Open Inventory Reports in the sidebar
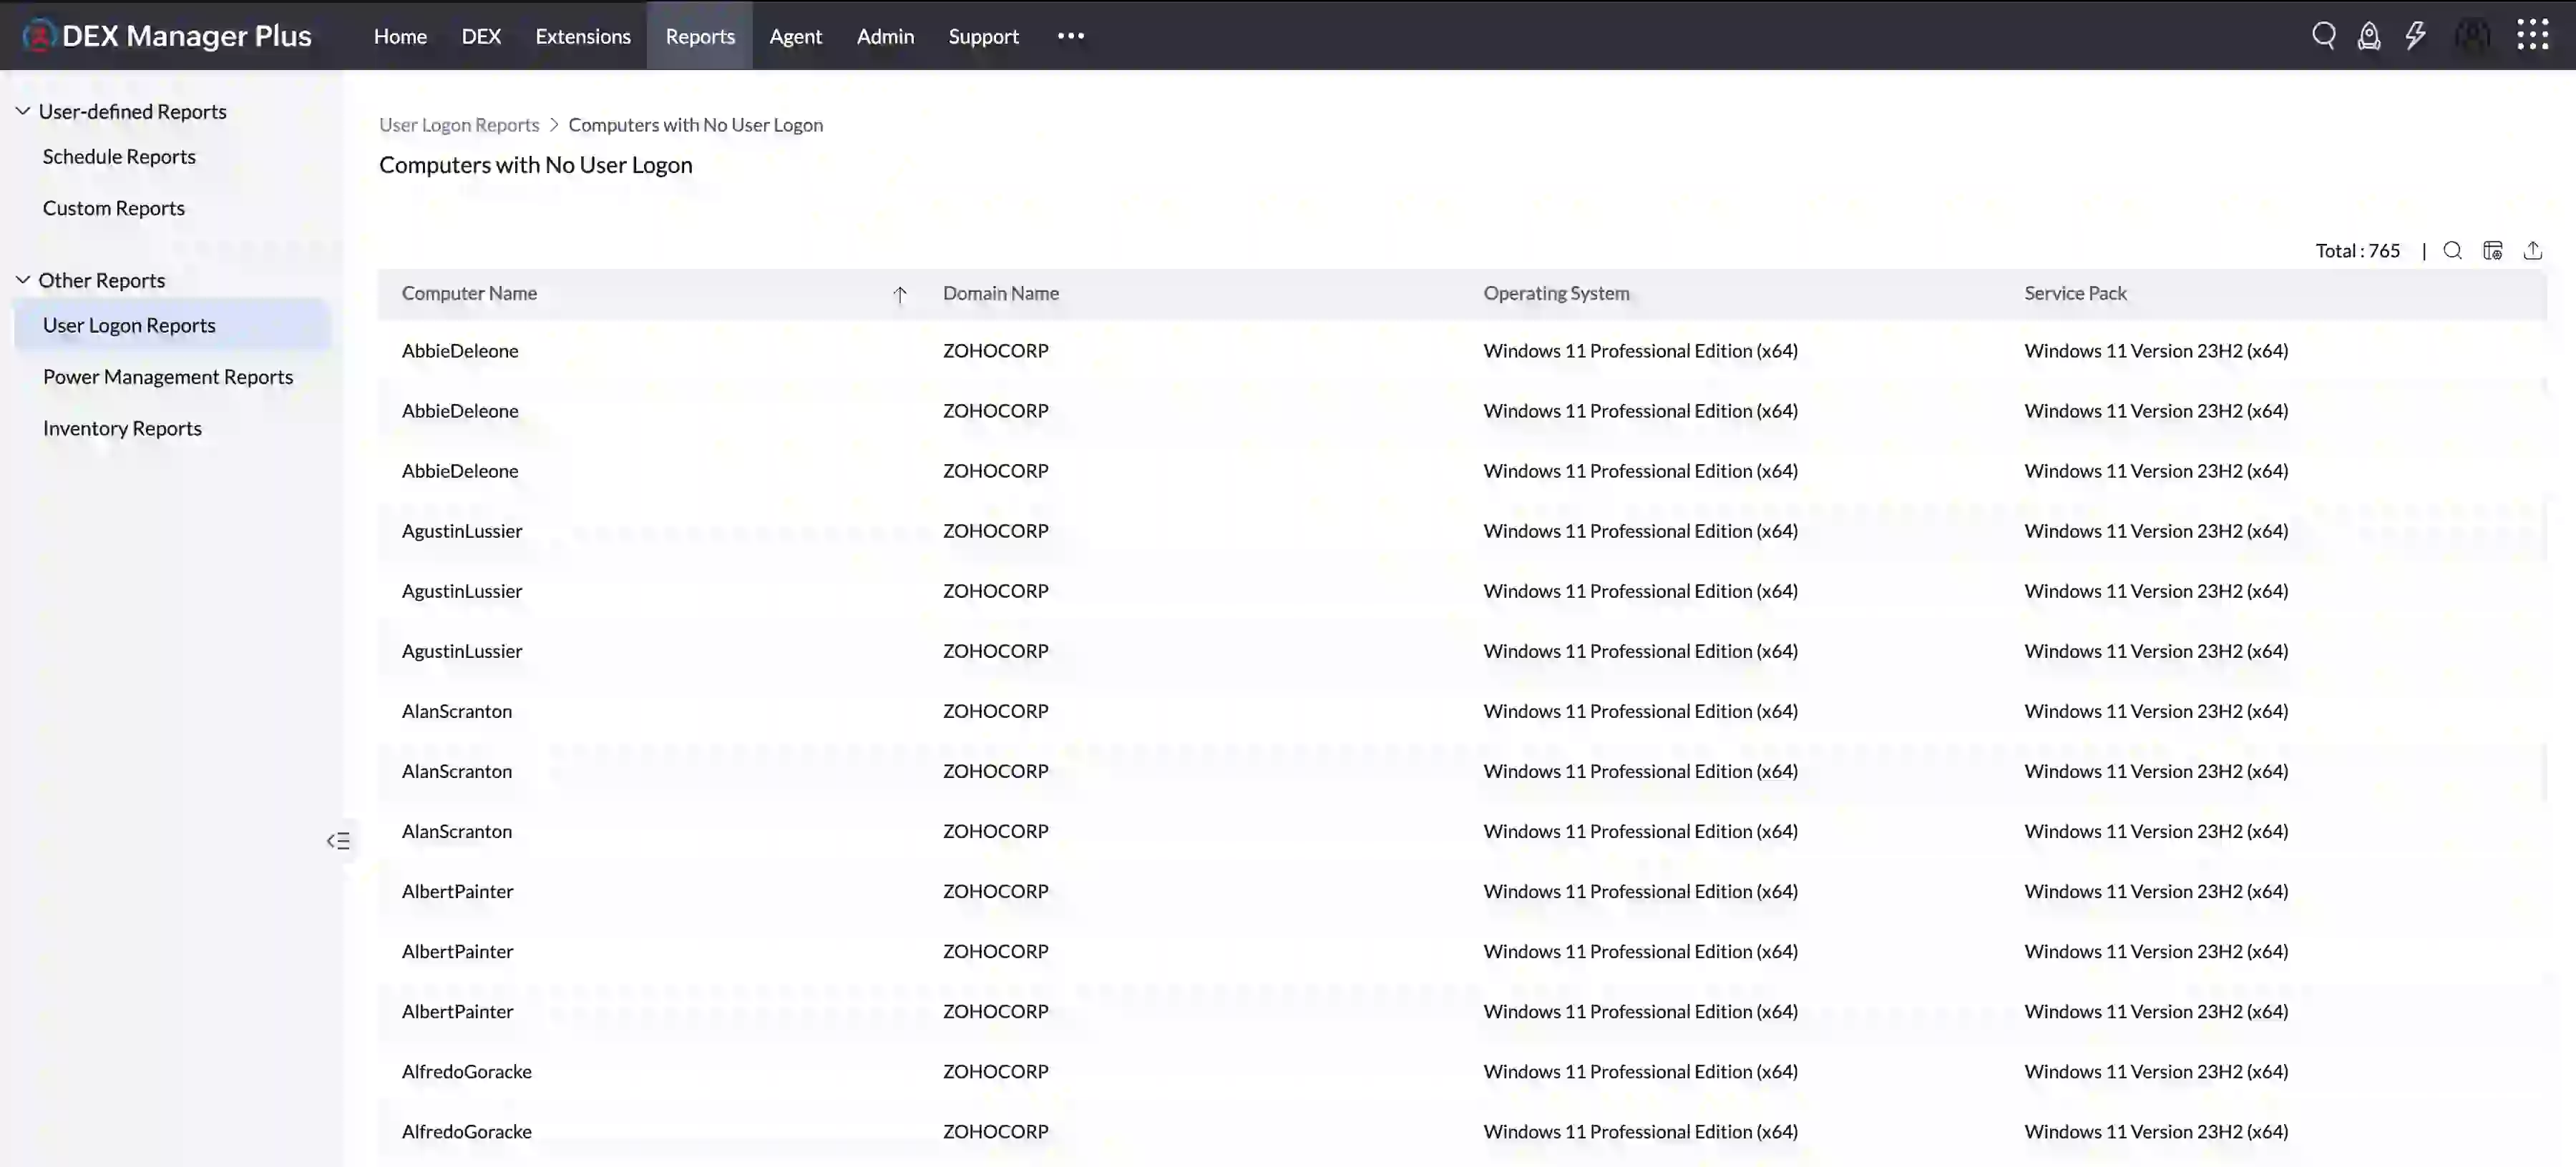The height and width of the screenshot is (1167, 2576). 122,428
